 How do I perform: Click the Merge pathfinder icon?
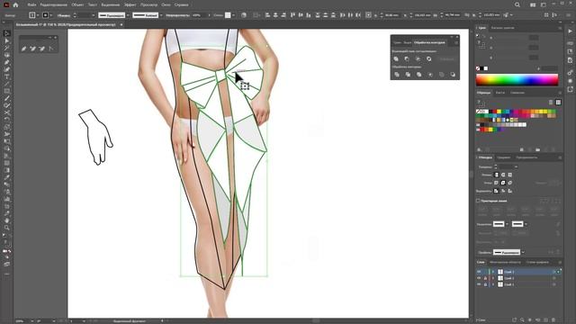click(419, 75)
